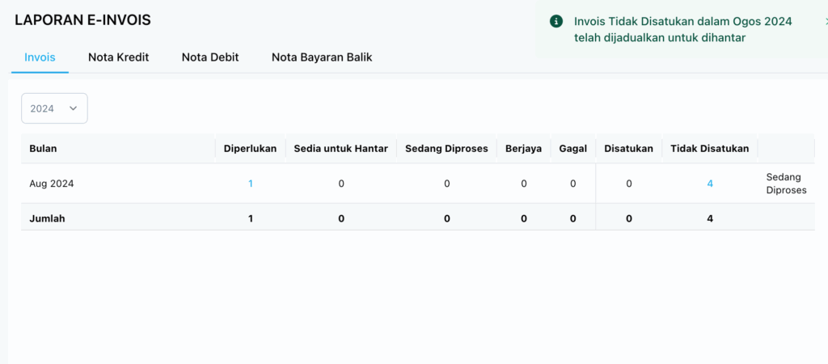Open the Nota Debit tab
The height and width of the screenshot is (364, 828).
coord(210,57)
